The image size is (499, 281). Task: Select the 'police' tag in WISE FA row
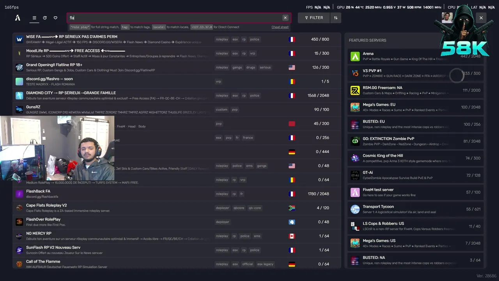click(x=255, y=39)
